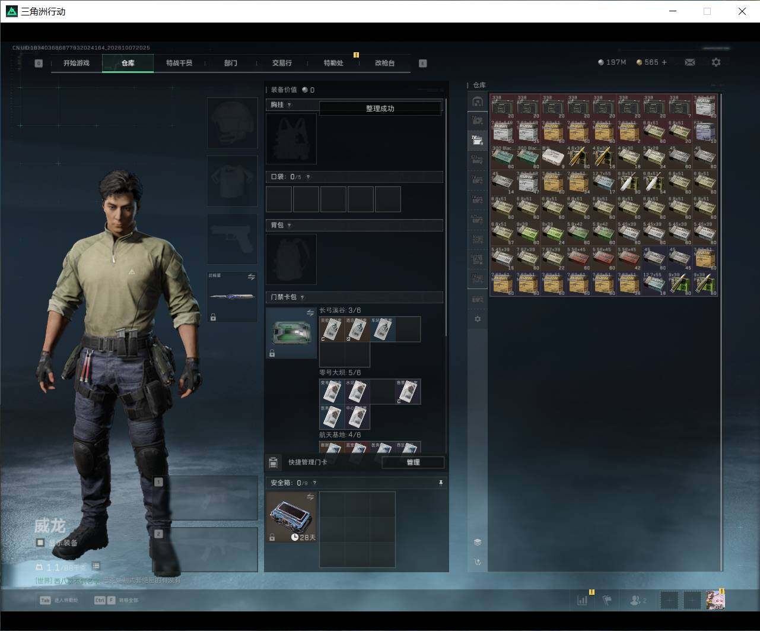Click the keycard case item
The image size is (760, 631).
(291, 333)
